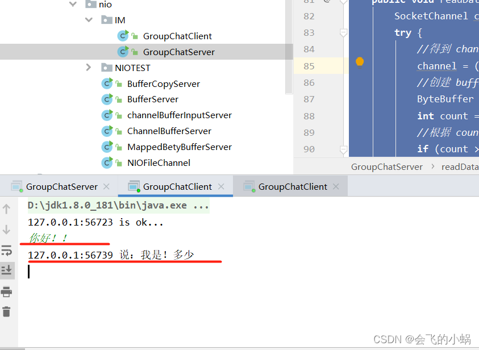Click the nio folder icon
The height and width of the screenshot is (350, 479).
[x=91, y=3]
